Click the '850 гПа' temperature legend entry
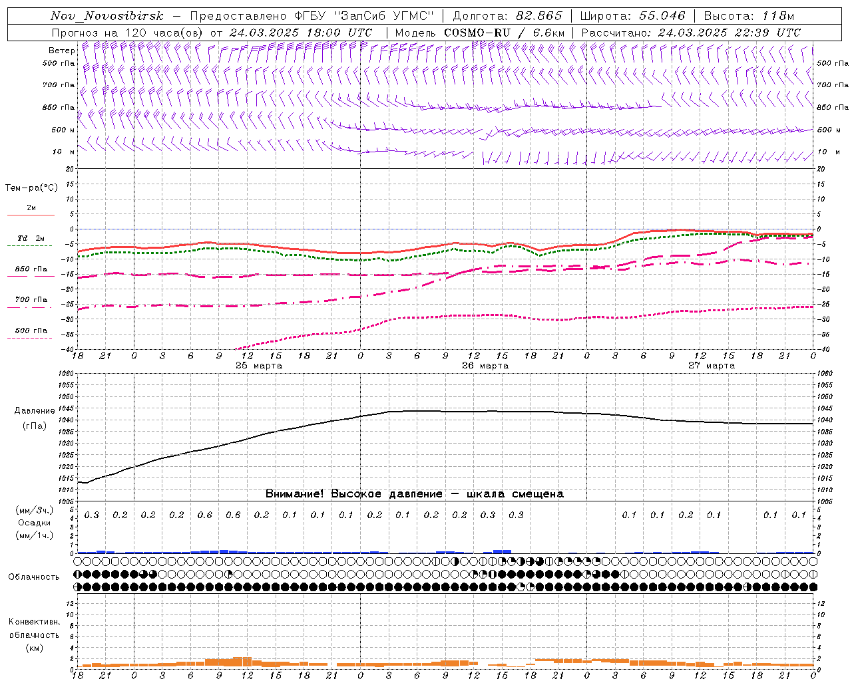 31,269
